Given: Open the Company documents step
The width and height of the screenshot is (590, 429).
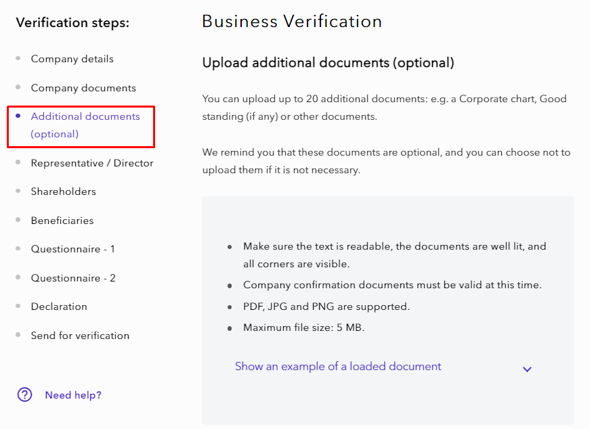Looking at the screenshot, I should tap(83, 88).
